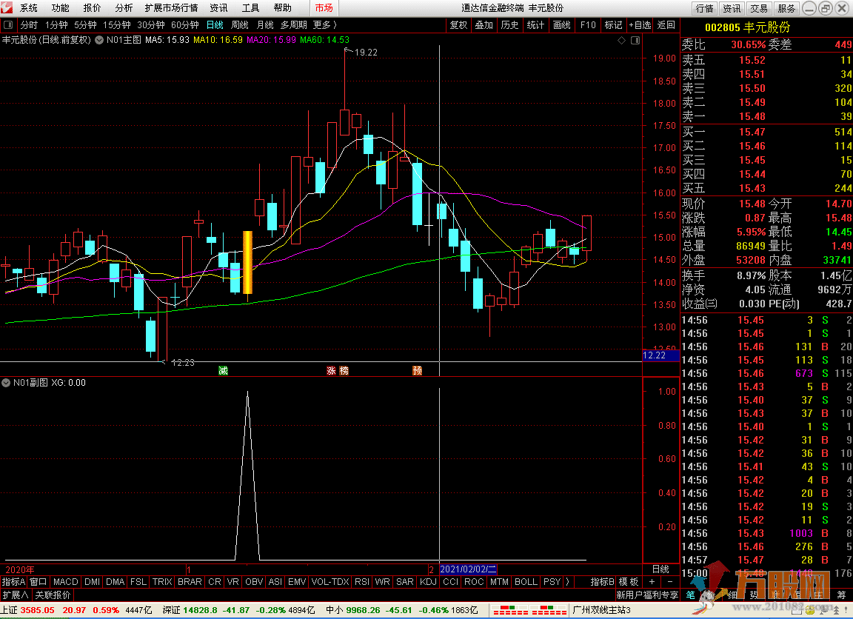Open the 工具 menu

tap(250, 7)
